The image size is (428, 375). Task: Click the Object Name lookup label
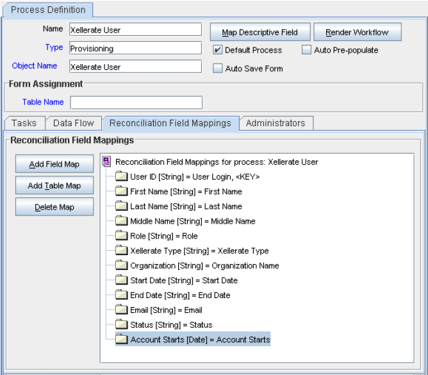[35, 66]
